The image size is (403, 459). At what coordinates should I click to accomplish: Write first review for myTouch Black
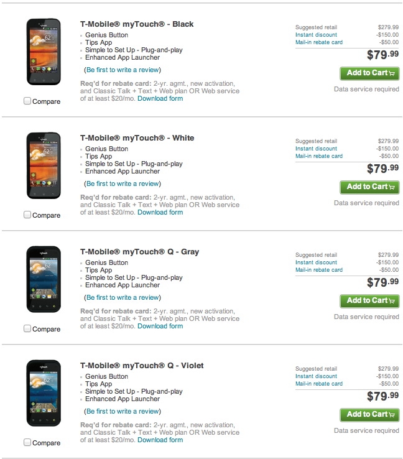click(123, 70)
